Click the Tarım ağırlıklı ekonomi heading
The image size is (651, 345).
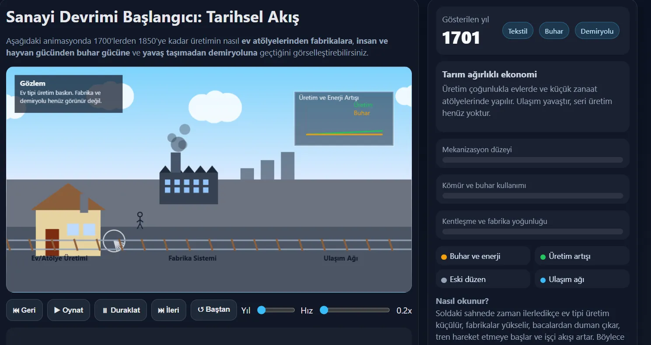pyautogui.click(x=490, y=74)
